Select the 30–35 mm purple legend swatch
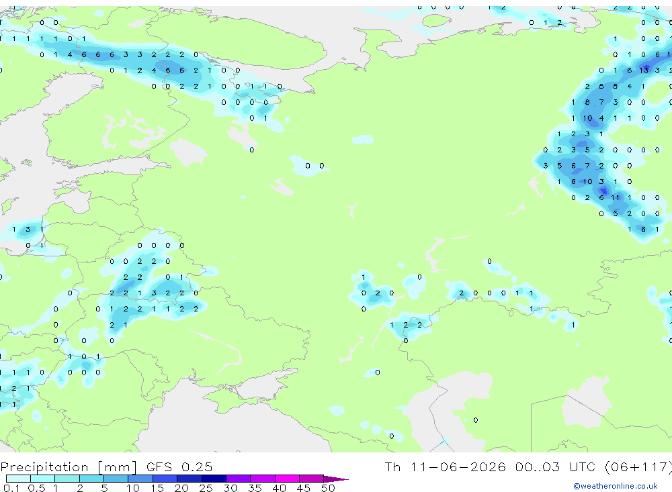This screenshot has width=672, height=492. point(238,479)
